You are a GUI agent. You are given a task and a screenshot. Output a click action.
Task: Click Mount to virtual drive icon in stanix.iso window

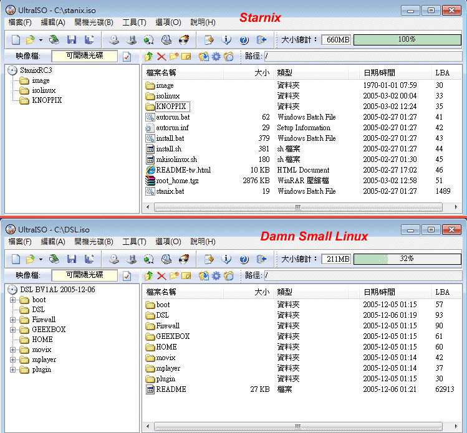tap(166, 40)
